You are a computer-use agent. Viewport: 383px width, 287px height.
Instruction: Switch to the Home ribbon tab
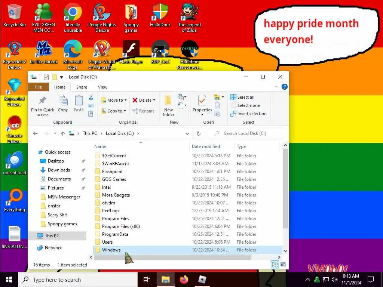click(x=60, y=87)
